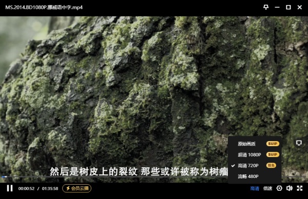Select 高清 720P quality option
308x199 pixels.
[x=255, y=166]
